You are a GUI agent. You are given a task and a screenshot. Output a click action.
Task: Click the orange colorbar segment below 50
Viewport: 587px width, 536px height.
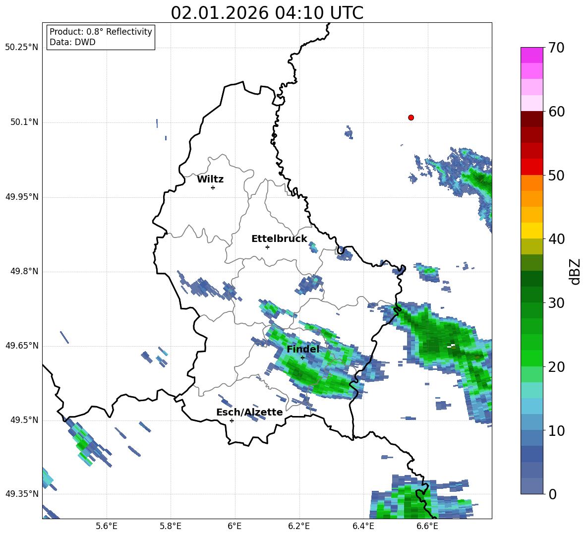[x=531, y=183]
